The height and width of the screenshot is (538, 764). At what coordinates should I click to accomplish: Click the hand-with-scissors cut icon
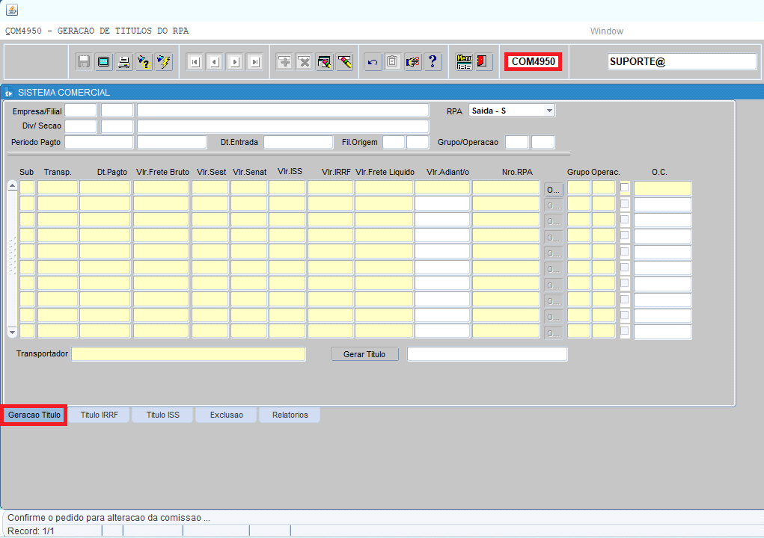tap(413, 62)
